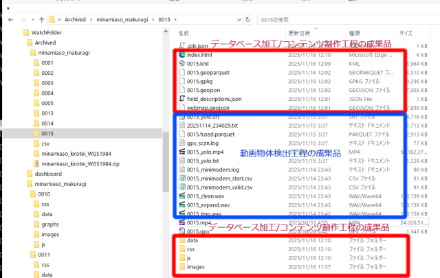Sort by 更新日時 column header
440x278 pixels.
coord(298,33)
